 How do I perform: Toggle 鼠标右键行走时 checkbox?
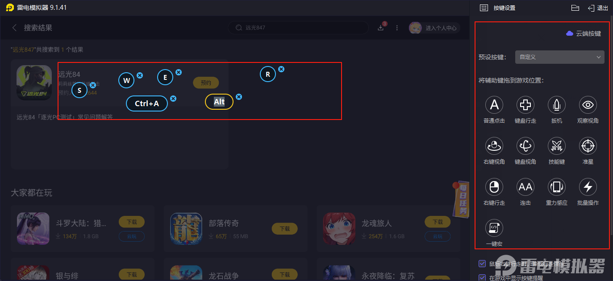pyautogui.click(x=482, y=263)
